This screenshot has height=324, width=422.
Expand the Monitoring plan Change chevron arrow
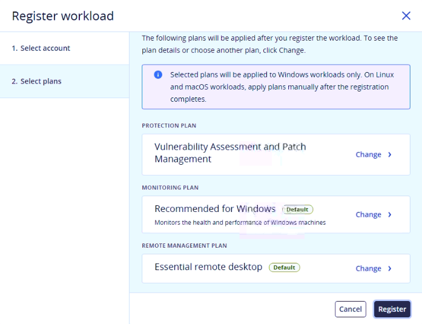tap(390, 214)
